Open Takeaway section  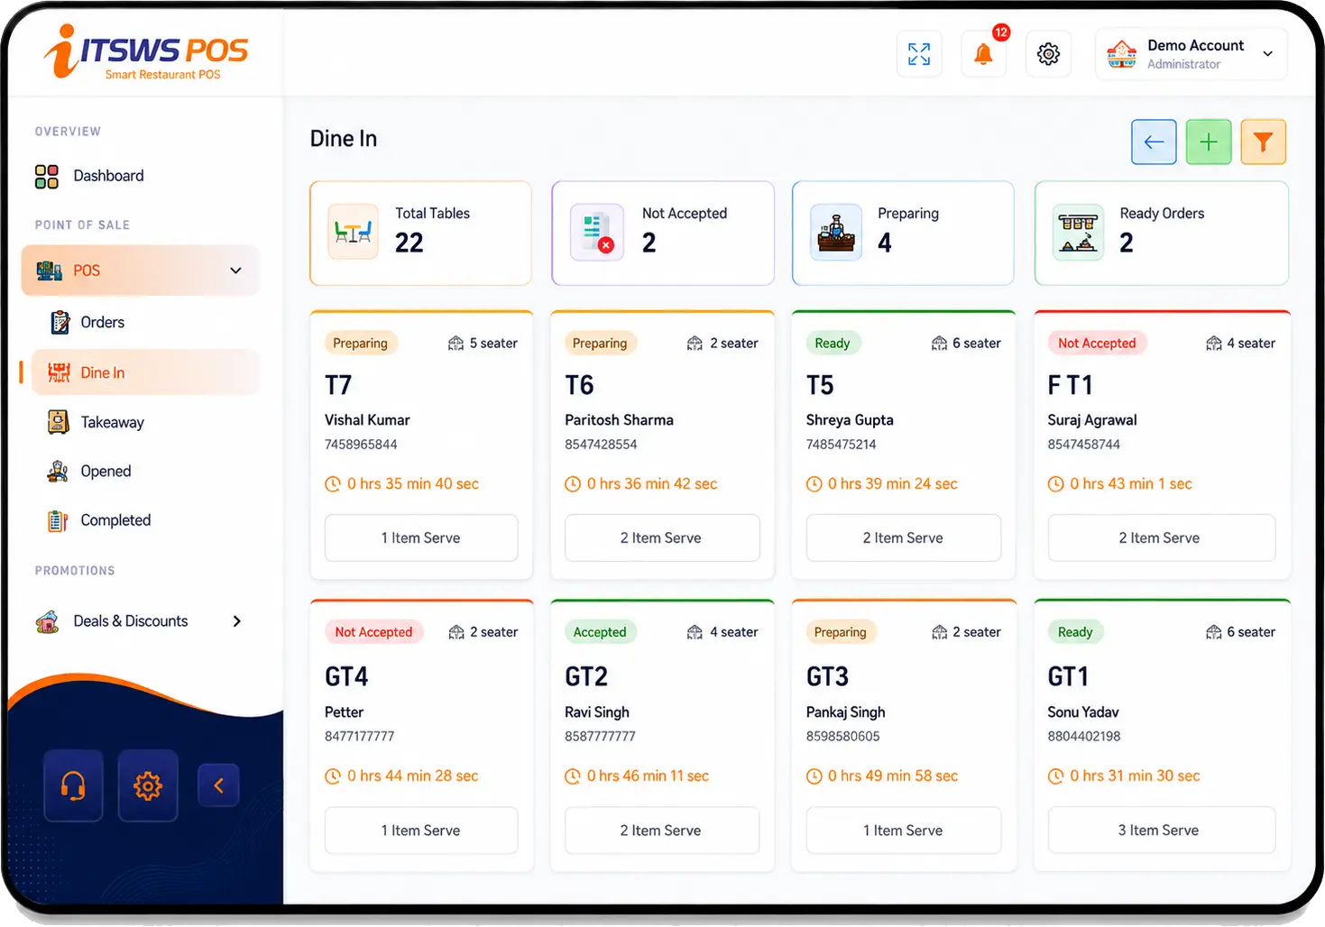(x=112, y=422)
